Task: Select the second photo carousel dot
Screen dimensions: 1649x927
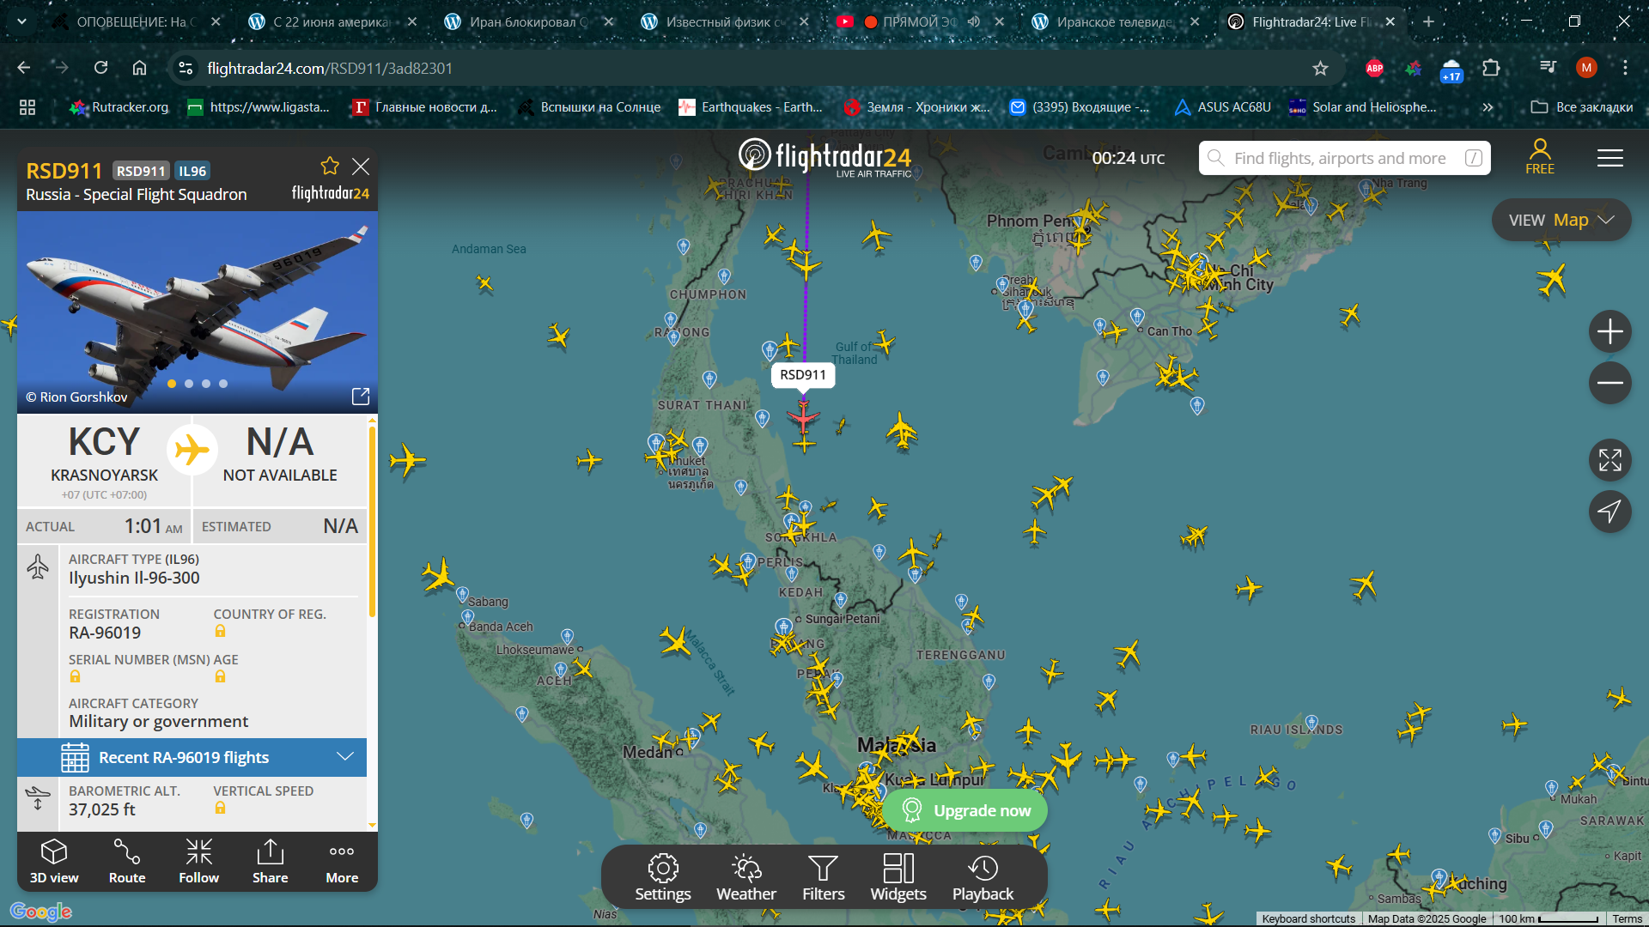Action: pyautogui.click(x=189, y=384)
